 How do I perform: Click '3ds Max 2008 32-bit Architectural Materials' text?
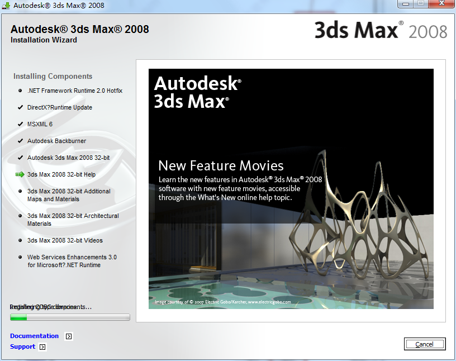click(x=73, y=220)
